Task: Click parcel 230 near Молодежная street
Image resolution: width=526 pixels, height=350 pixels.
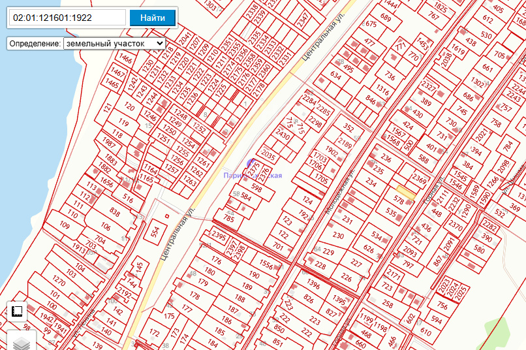Action: [x=338, y=235]
